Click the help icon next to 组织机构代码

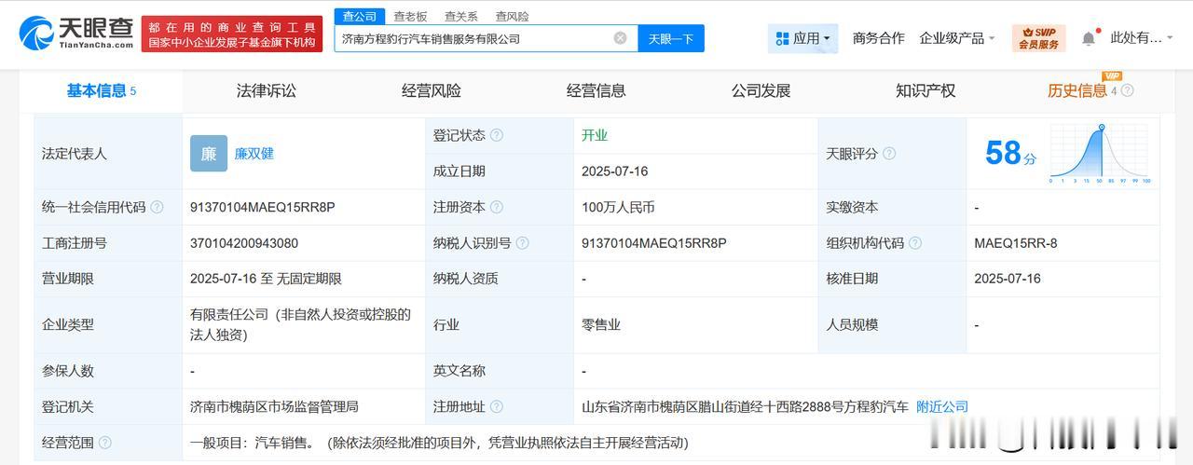coord(915,243)
